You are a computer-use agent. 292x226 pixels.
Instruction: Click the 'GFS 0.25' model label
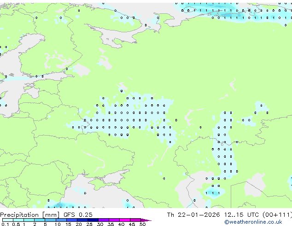(78, 215)
